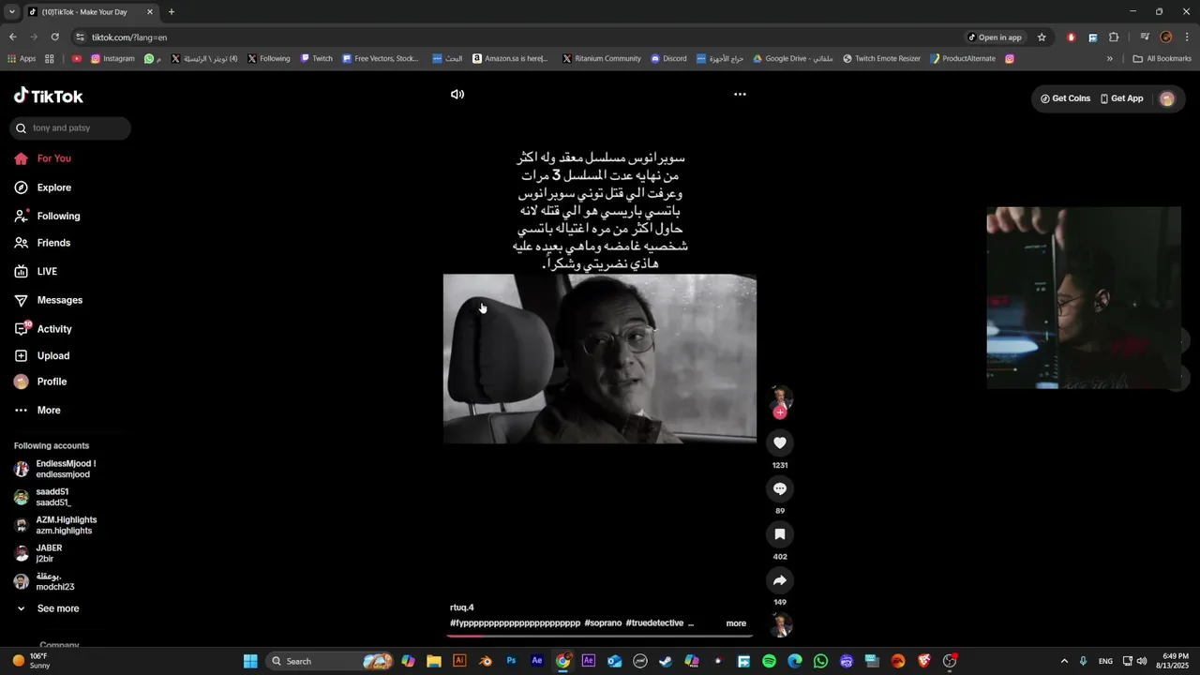Open the All Bookmarks folder
This screenshot has height=675, width=1200.
click(1162, 58)
